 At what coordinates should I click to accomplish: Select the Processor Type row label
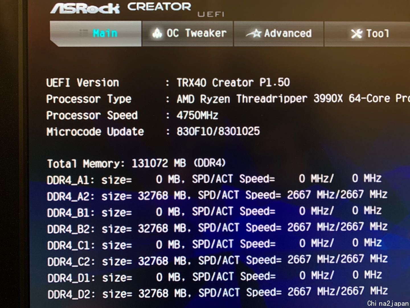click(89, 99)
